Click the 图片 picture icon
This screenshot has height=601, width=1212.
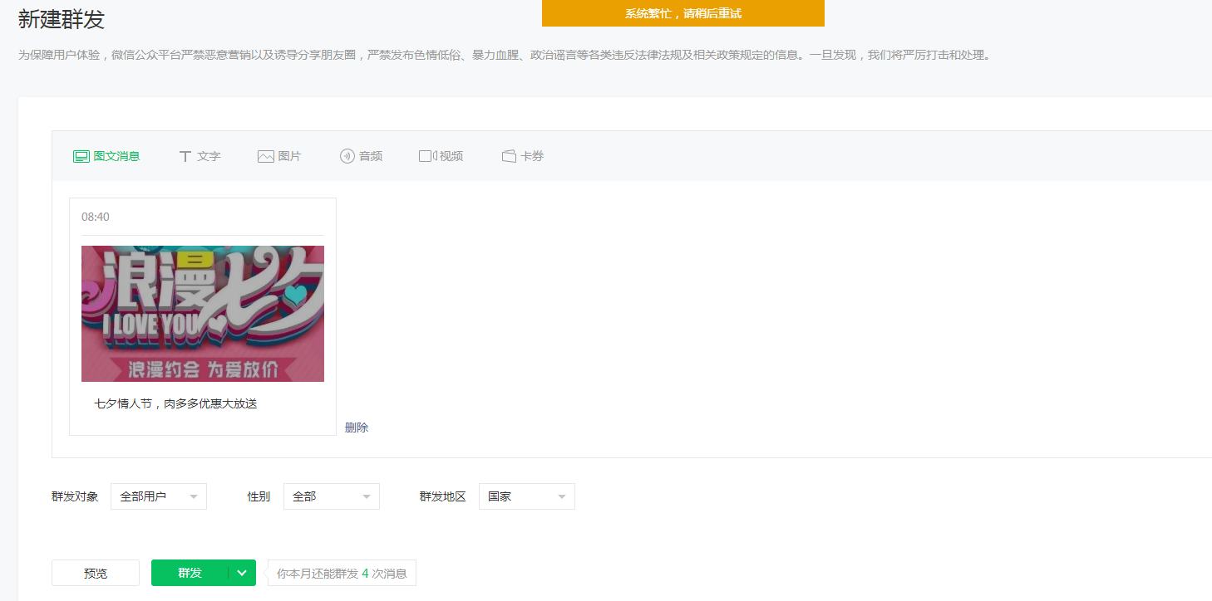point(266,156)
